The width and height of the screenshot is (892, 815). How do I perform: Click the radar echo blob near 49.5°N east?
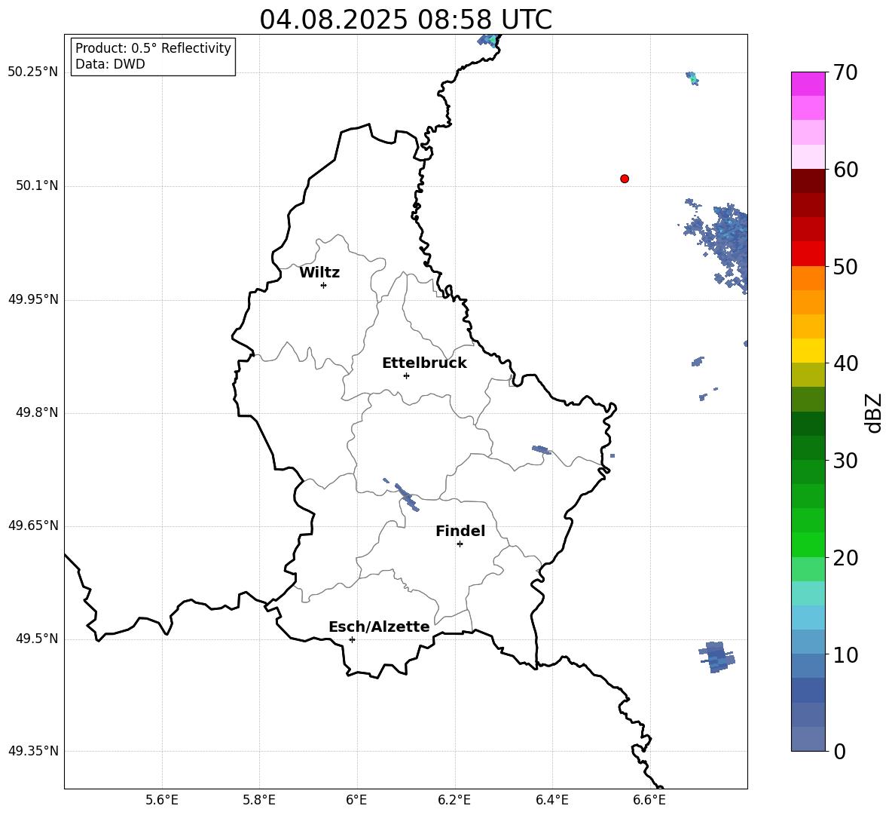pyautogui.click(x=717, y=657)
